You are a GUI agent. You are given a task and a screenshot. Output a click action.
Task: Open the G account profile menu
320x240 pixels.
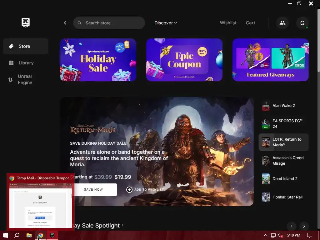click(302, 23)
